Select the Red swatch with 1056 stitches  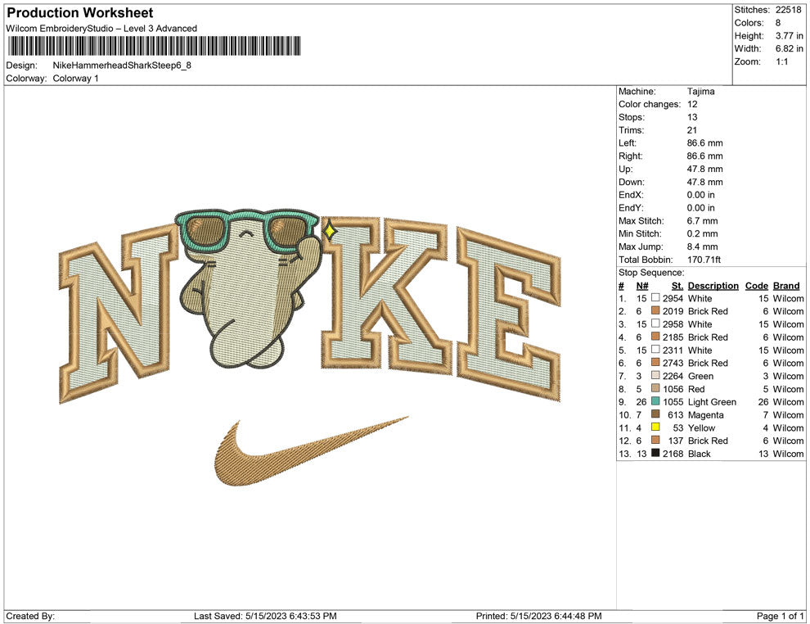coord(655,389)
